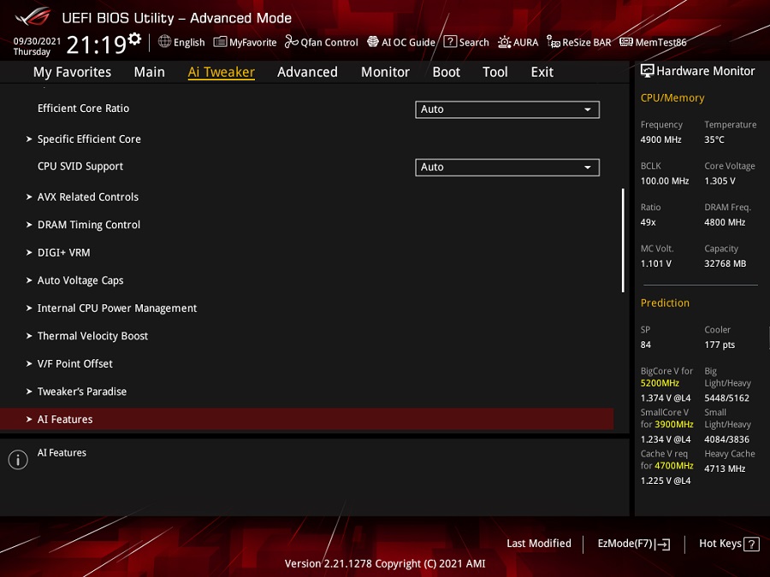The height and width of the screenshot is (577, 770).
Task: Click Last Modified button
Action: (x=539, y=544)
